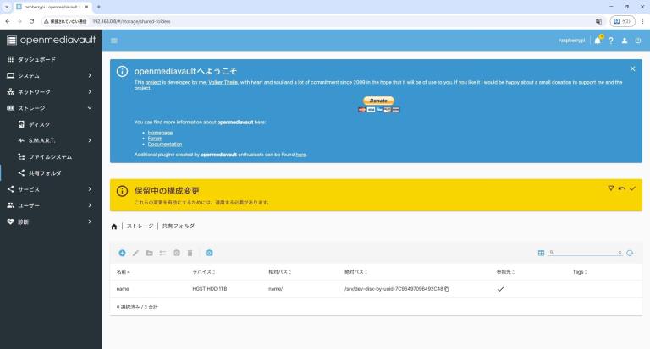Screen dimensions: 650x349
Task: Click the edit pencil icon in toolbar
Action: [x=135, y=253]
